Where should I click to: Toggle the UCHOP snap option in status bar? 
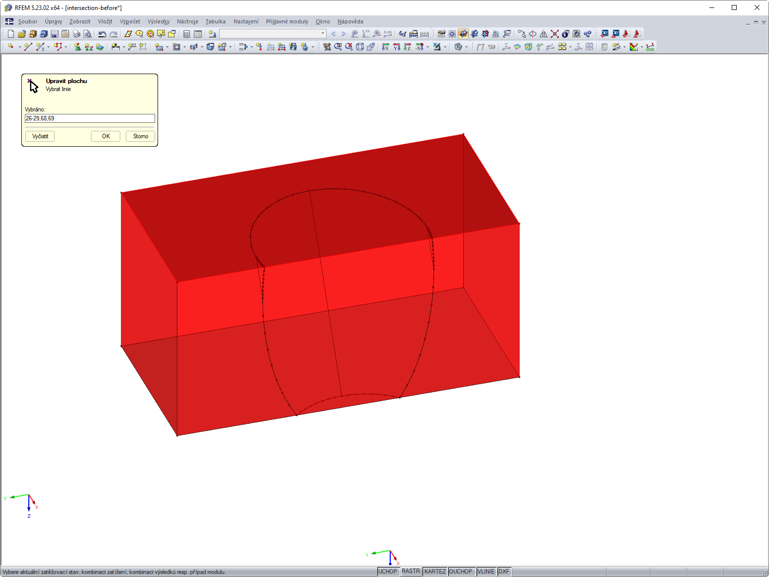[x=388, y=572]
